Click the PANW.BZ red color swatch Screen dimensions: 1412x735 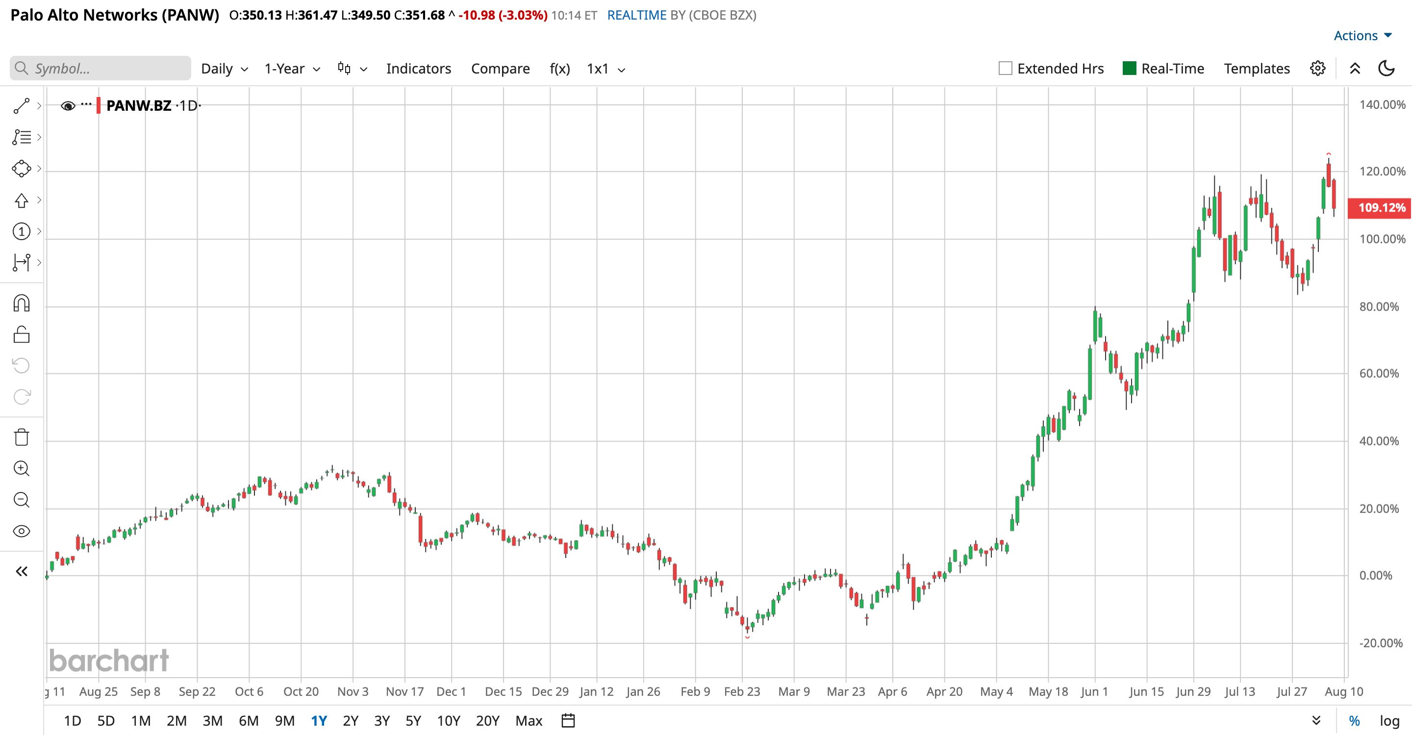99,105
